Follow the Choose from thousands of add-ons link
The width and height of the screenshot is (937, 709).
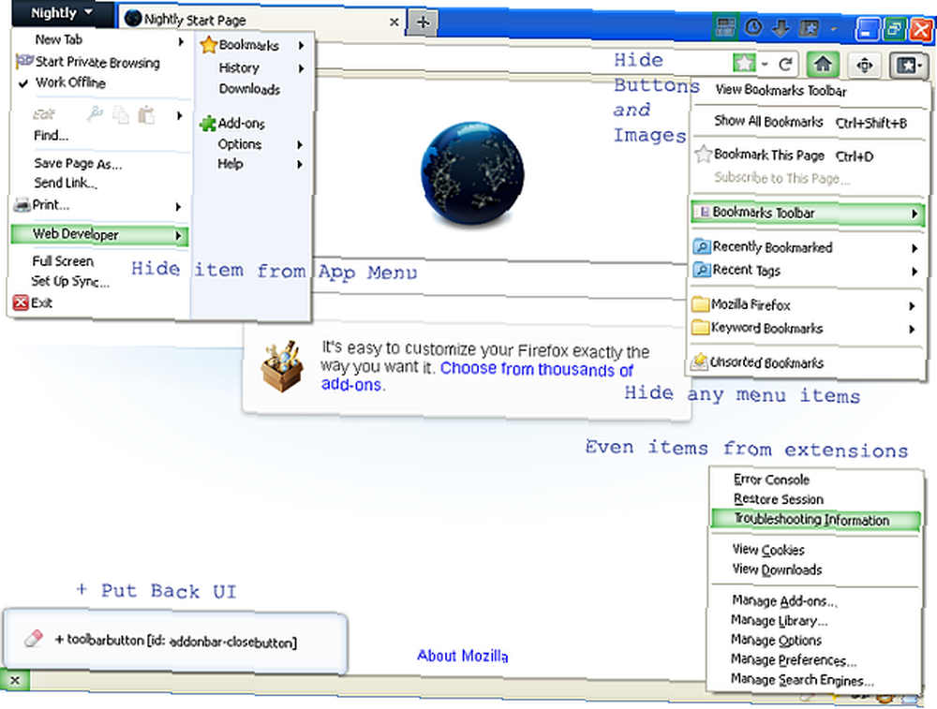click(x=477, y=377)
